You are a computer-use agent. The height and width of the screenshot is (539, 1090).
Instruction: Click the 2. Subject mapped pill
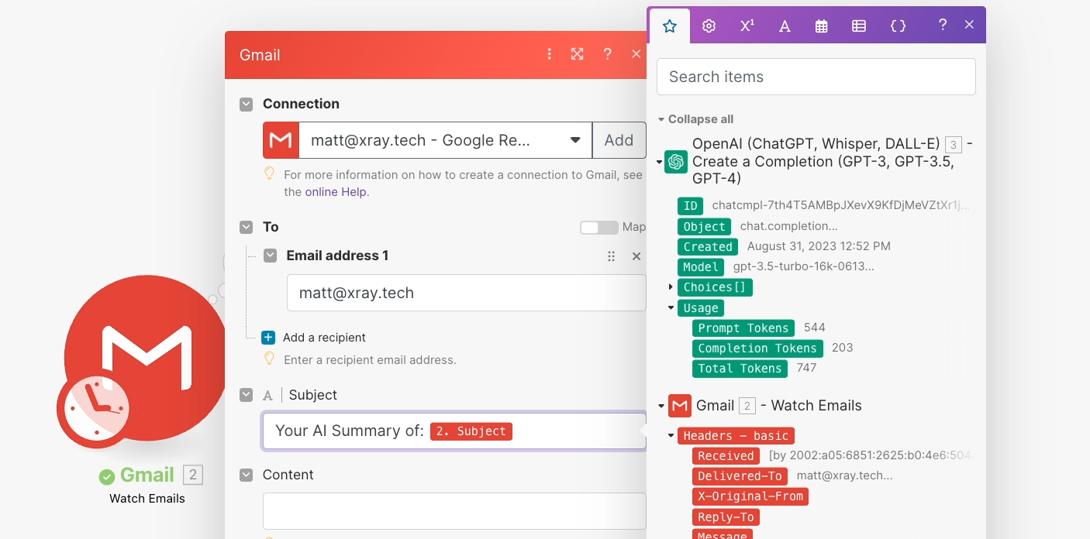(x=471, y=431)
